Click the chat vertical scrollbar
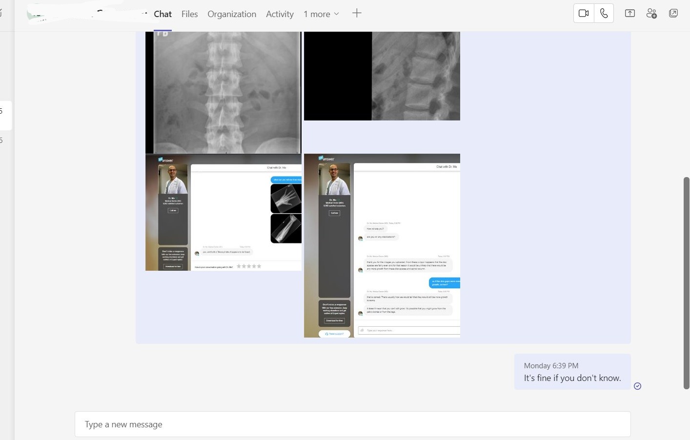The image size is (690, 440). coord(687,283)
